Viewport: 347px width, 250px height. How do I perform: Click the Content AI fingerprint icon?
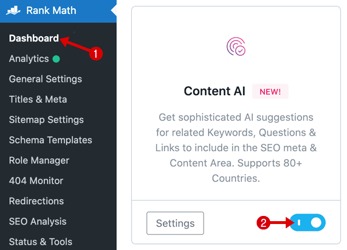point(236,46)
